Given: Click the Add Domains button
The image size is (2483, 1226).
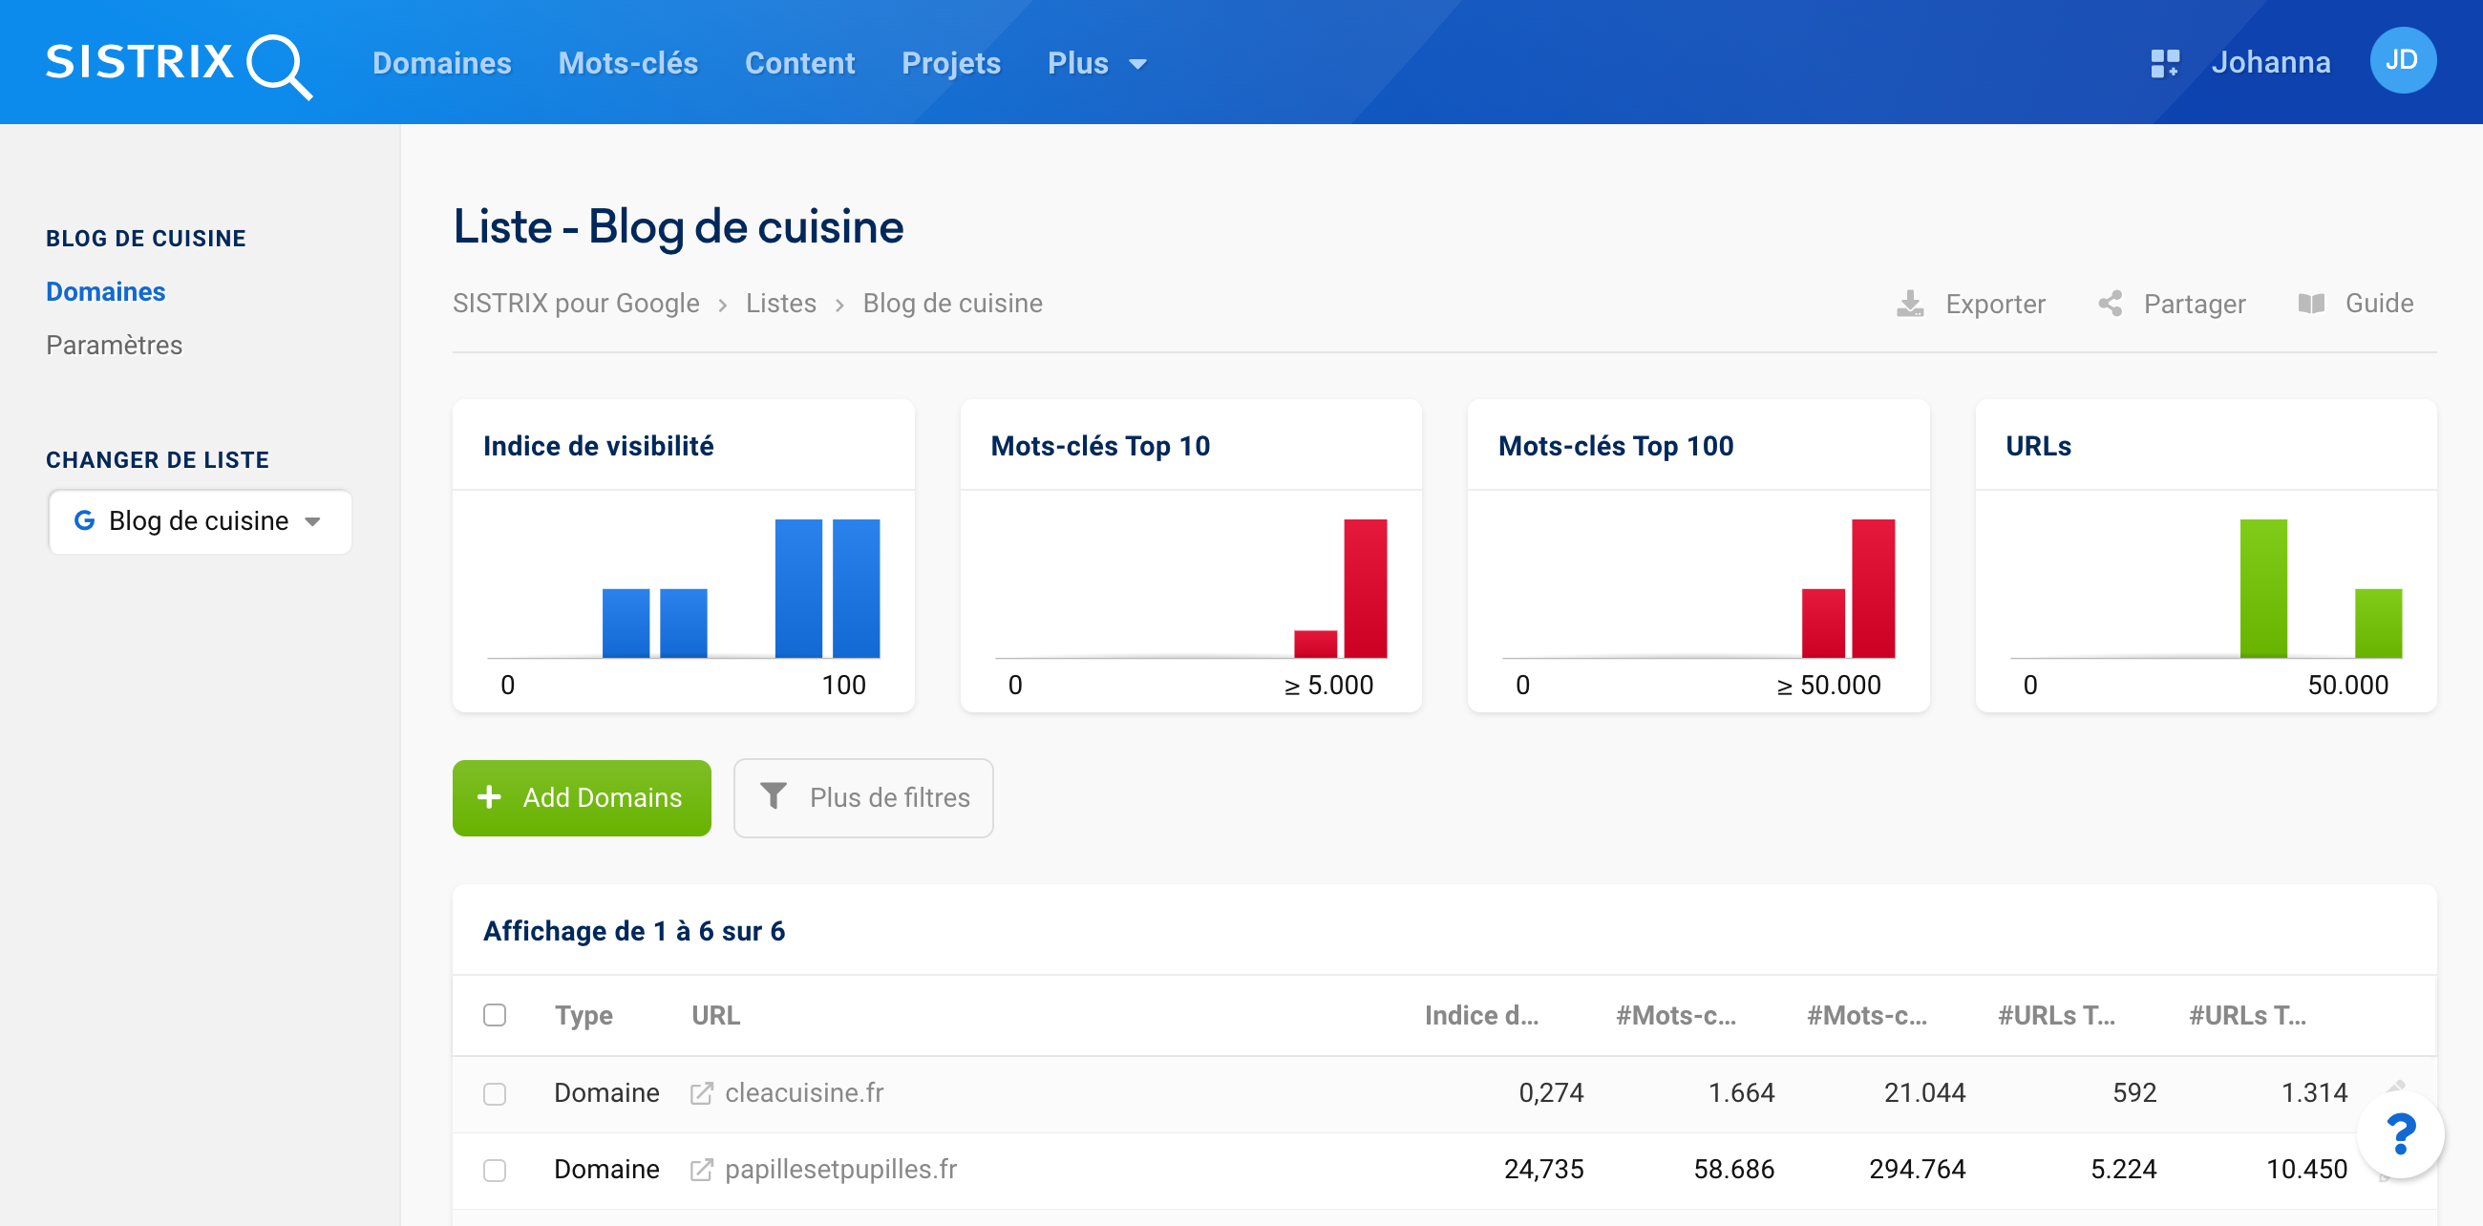Looking at the screenshot, I should pos(582,798).
